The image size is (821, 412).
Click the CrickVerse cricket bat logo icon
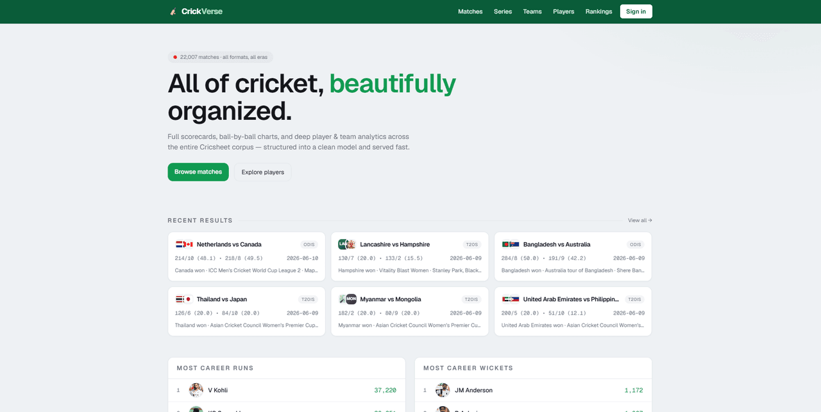pyautogui.click(x=173, y=12)
